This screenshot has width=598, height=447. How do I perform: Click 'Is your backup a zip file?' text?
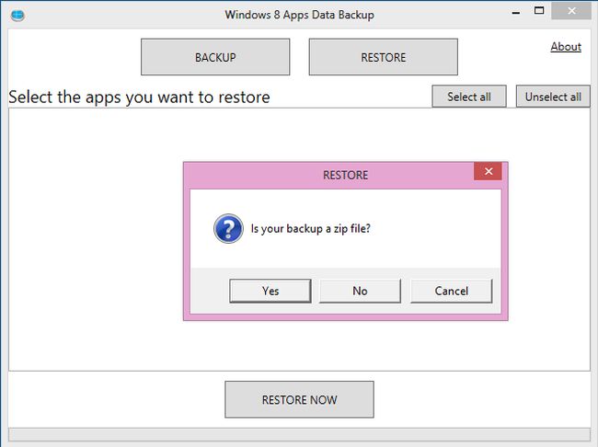310,228
